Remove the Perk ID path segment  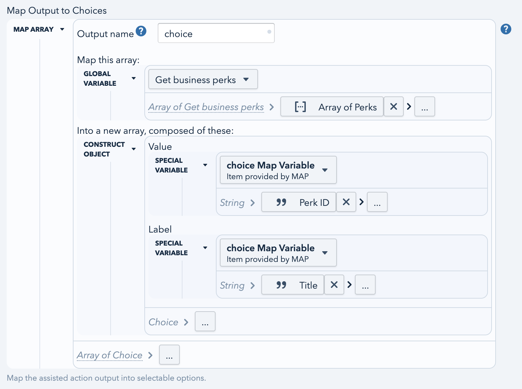click(x=346, y=202)
